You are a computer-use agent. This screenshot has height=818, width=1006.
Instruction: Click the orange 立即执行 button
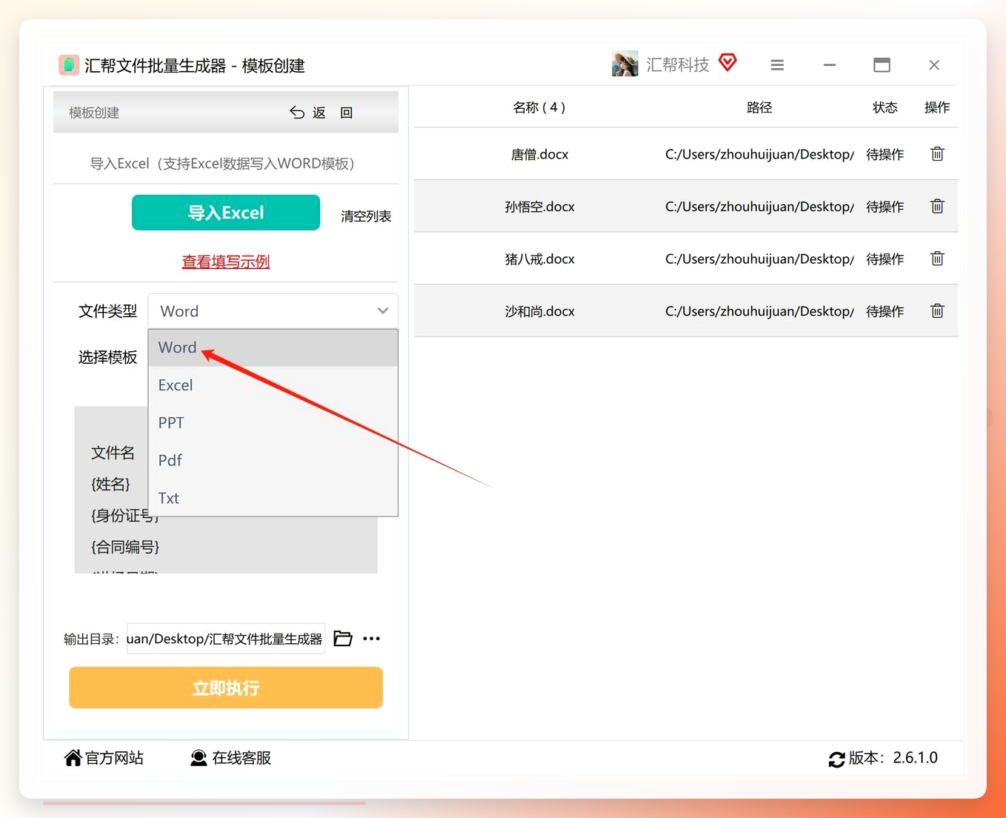226,688
